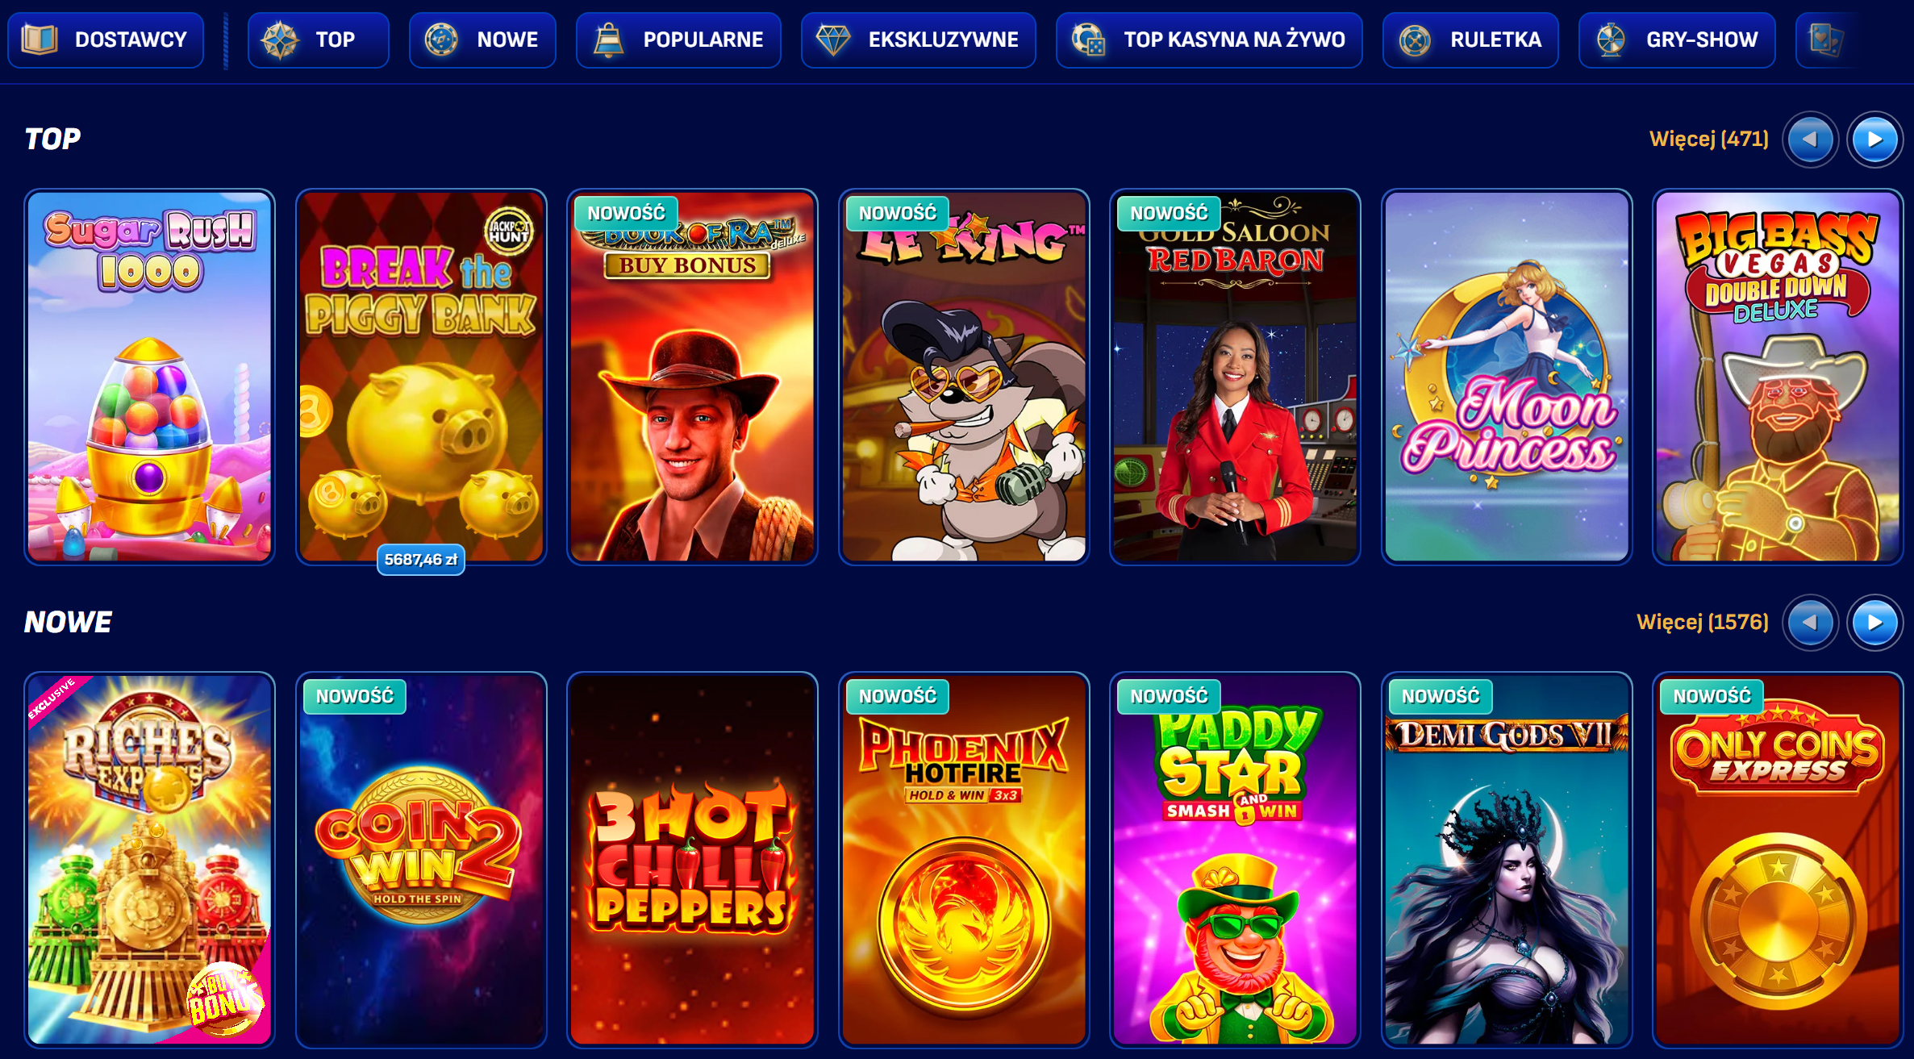This screenshot has width=1914, height=1059.
Task: Open Więcej (471) link for TOP games
Action: point(1709,139)
